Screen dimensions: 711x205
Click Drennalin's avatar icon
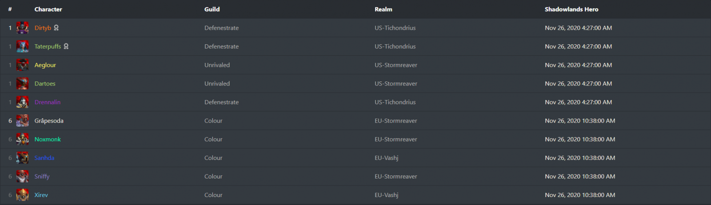22,102
